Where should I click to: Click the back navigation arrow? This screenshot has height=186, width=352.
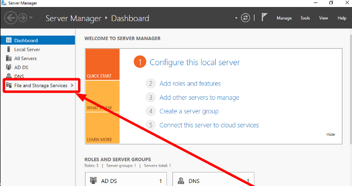pyautogui.click(x=11, y=18)
